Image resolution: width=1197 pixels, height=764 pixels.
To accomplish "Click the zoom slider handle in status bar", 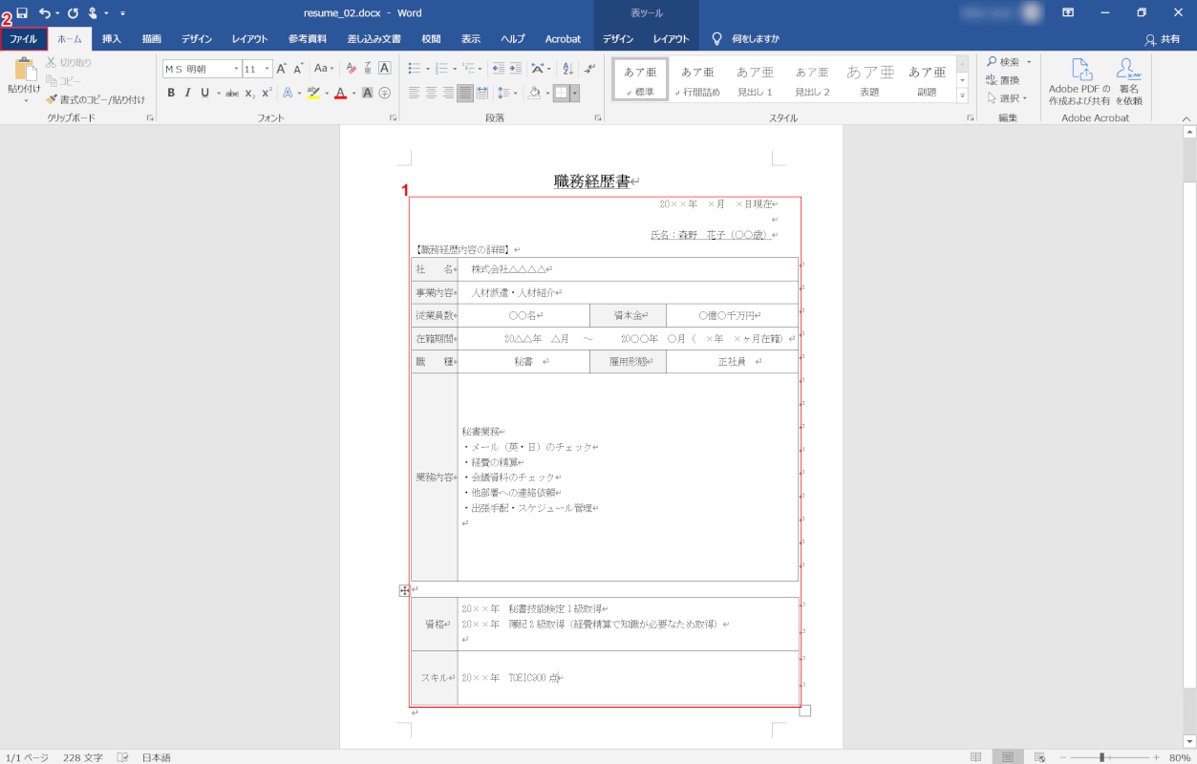I will tap(1101, 757).
